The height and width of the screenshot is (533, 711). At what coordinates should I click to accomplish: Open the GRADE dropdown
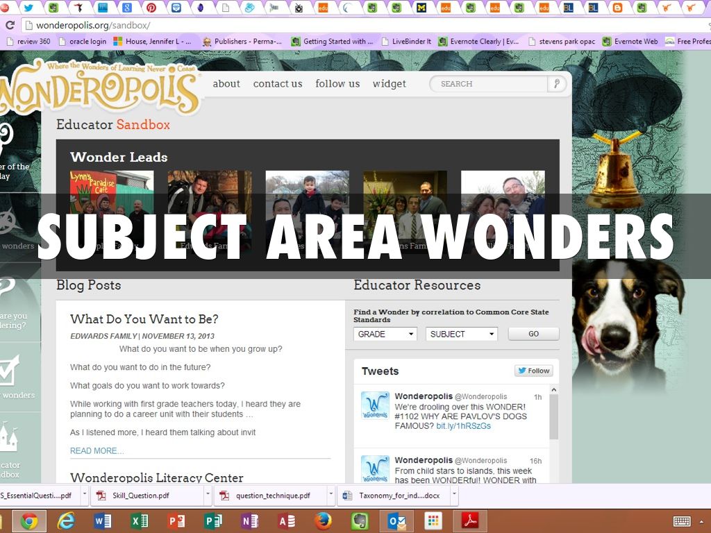coord(385,334)
